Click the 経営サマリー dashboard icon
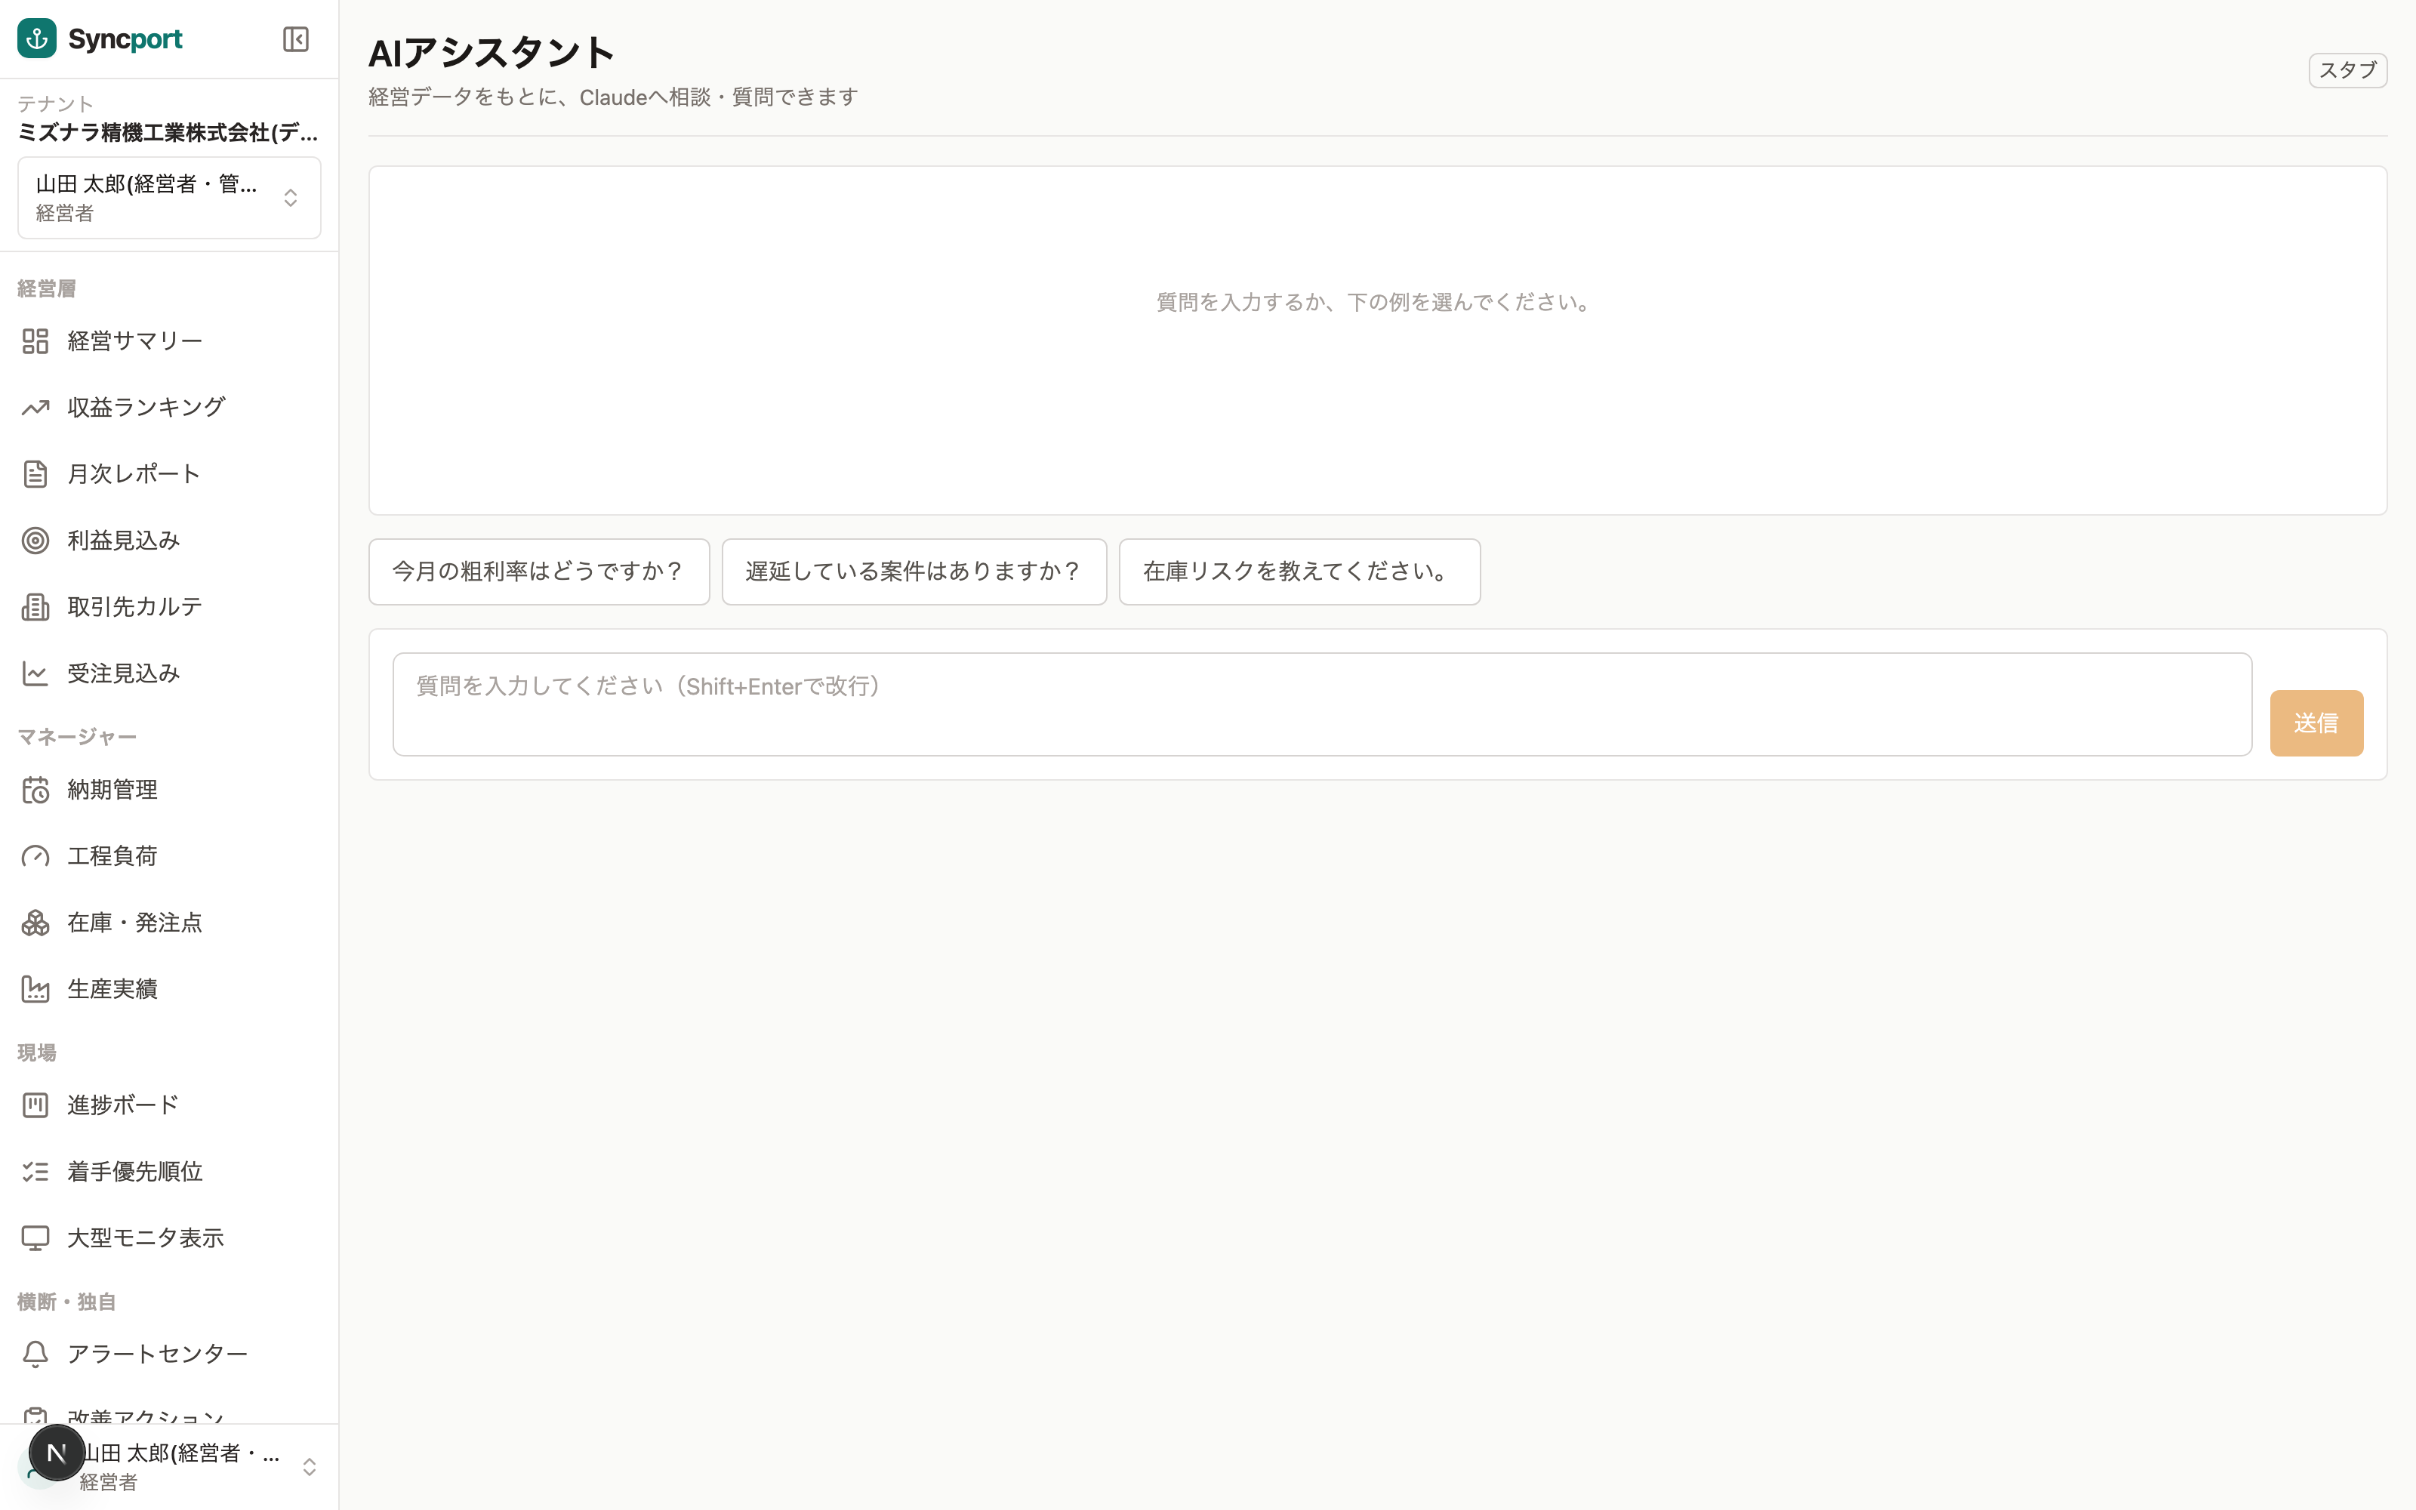This screenshot has height=1510, width=2416. pyautogui.click(x=35, y=341)
